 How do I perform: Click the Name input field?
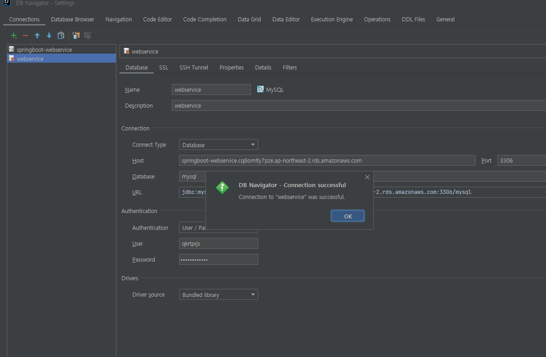pos(211,89)
